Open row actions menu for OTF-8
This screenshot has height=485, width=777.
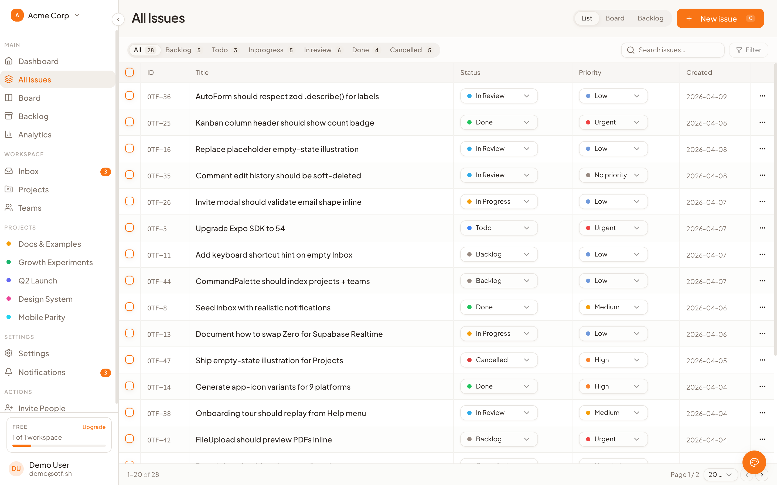tap(762, 307)
